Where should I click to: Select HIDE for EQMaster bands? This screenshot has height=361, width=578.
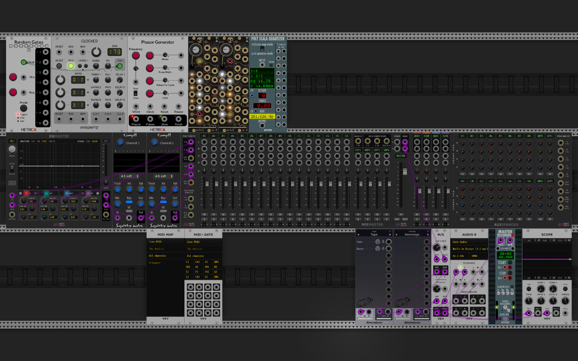tap(88, 141)
